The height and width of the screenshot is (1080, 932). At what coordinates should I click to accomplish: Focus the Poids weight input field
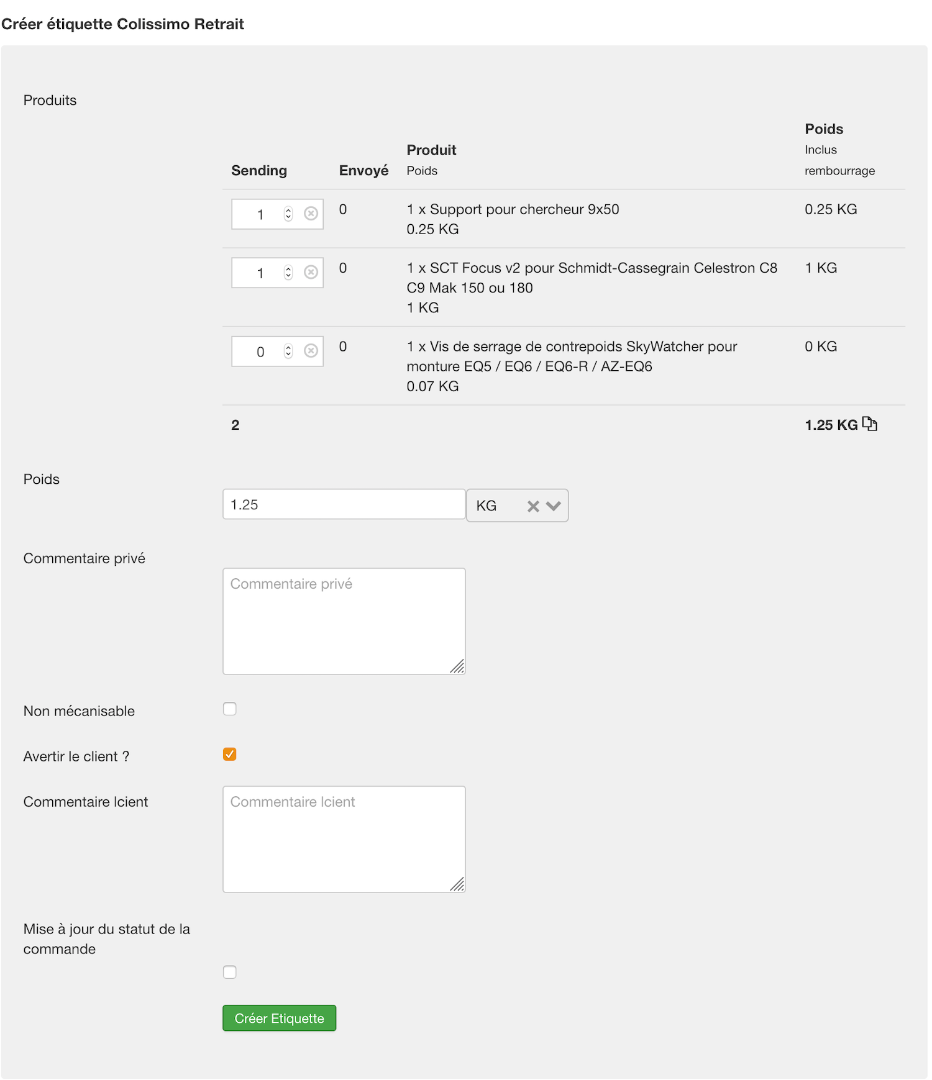[344, 504]
